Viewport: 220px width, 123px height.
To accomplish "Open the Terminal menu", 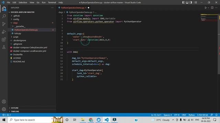I will coord(52,2).
